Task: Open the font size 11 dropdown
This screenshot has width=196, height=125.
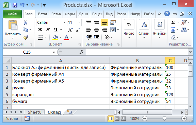Action: click(79, 22)
